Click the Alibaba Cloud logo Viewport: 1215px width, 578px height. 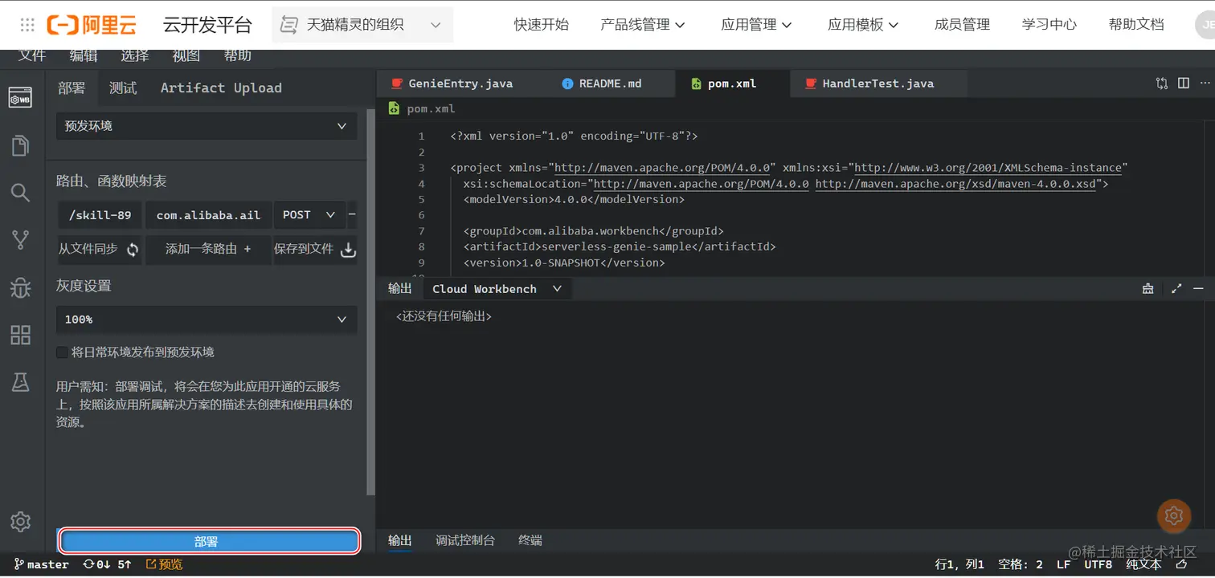[92, 25]
